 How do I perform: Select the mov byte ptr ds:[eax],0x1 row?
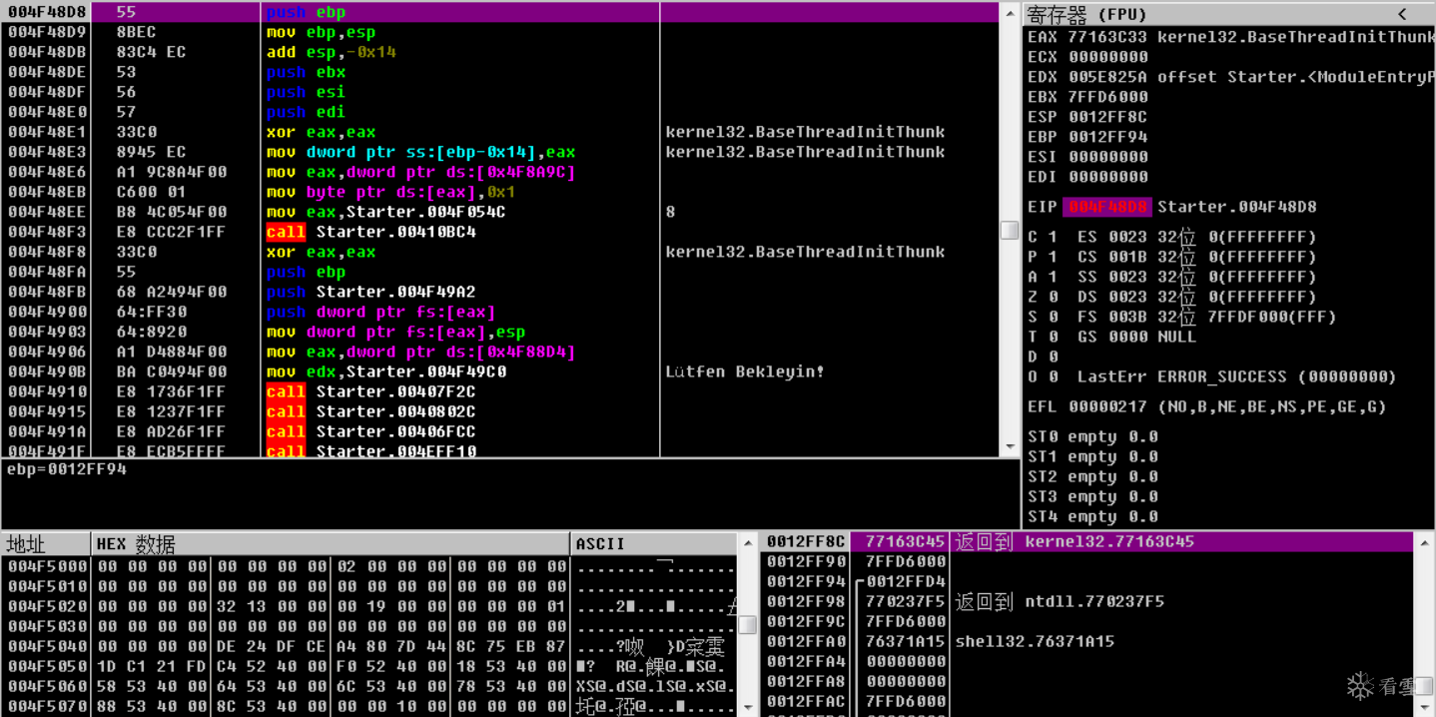tap(499, 192)
